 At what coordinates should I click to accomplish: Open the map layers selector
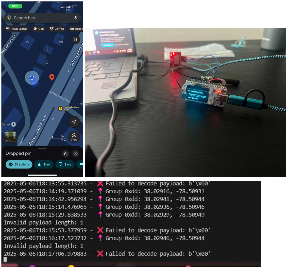[x=75, y=39]
